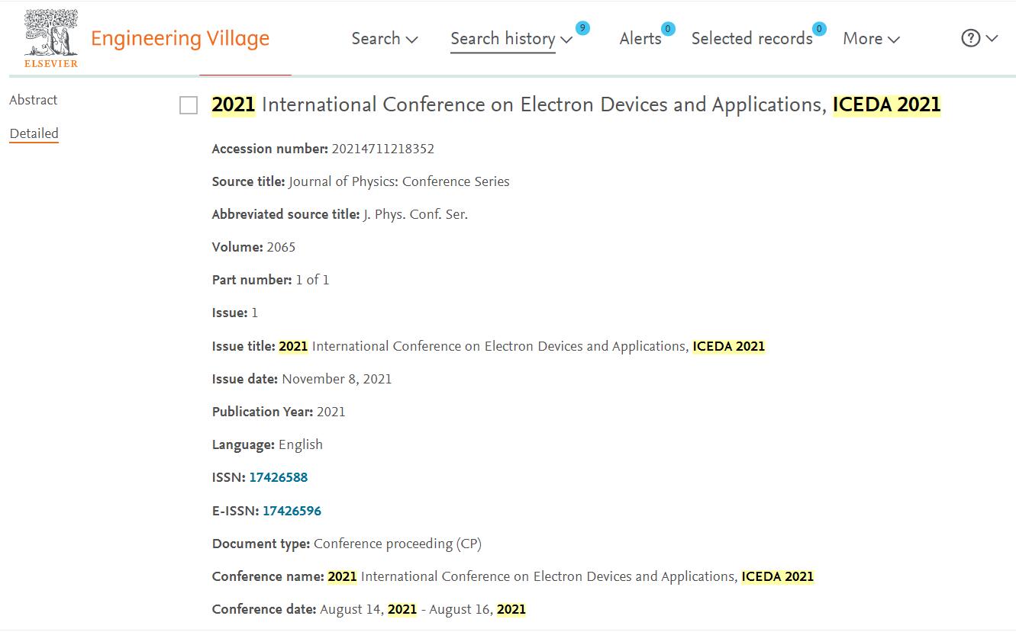This screenshot has height=632, width=1016.
Task: Switch to the Abstract view
Action: (x=34, y=100)
